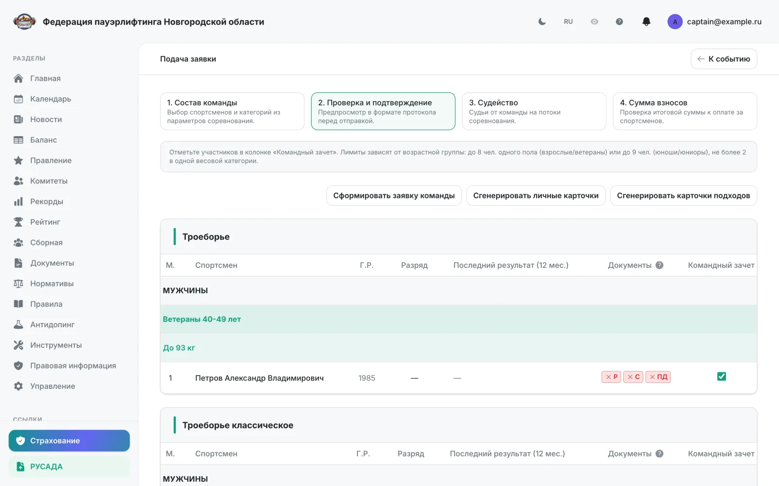Viewport: 779px width, 486px height.
Task: Click the До 93 кг weight row
Action: [459, 348]
